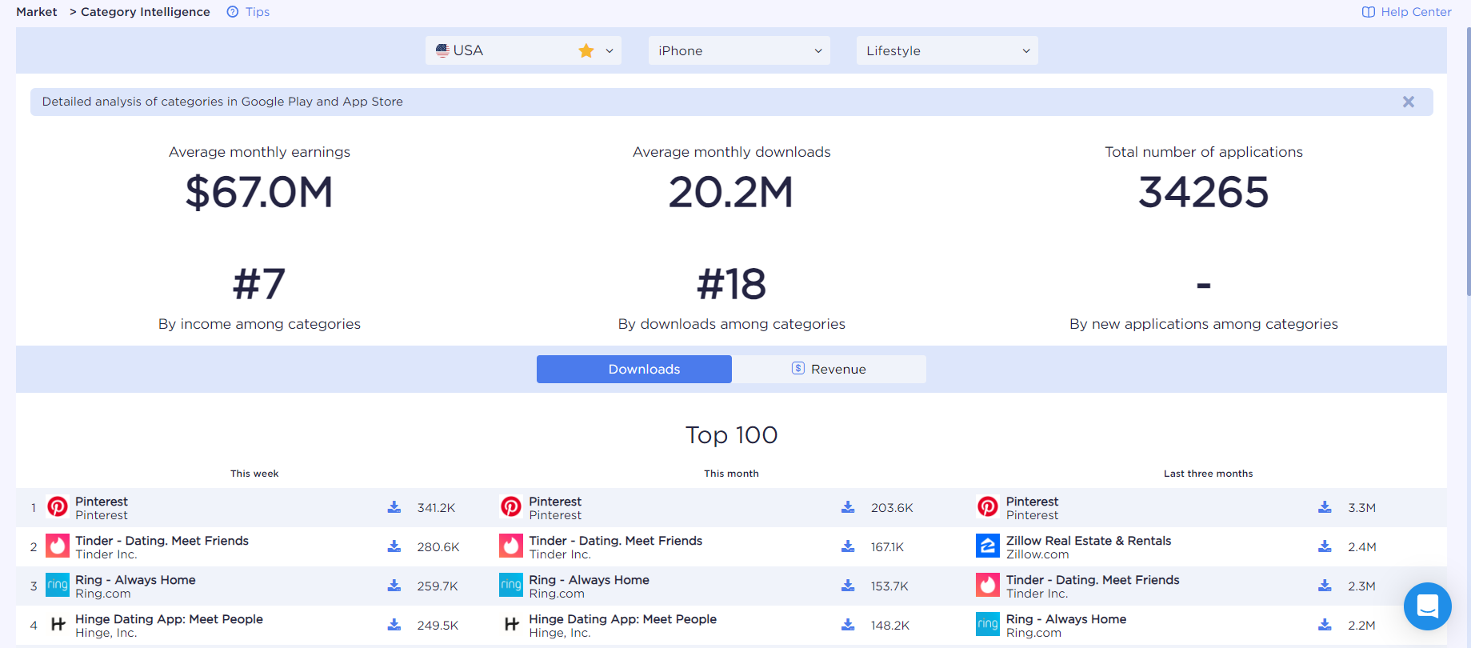Screen dimensions: 1471x648
Task: Click Pinterest icon in Last three months
Action: click(x=988, y=506)
